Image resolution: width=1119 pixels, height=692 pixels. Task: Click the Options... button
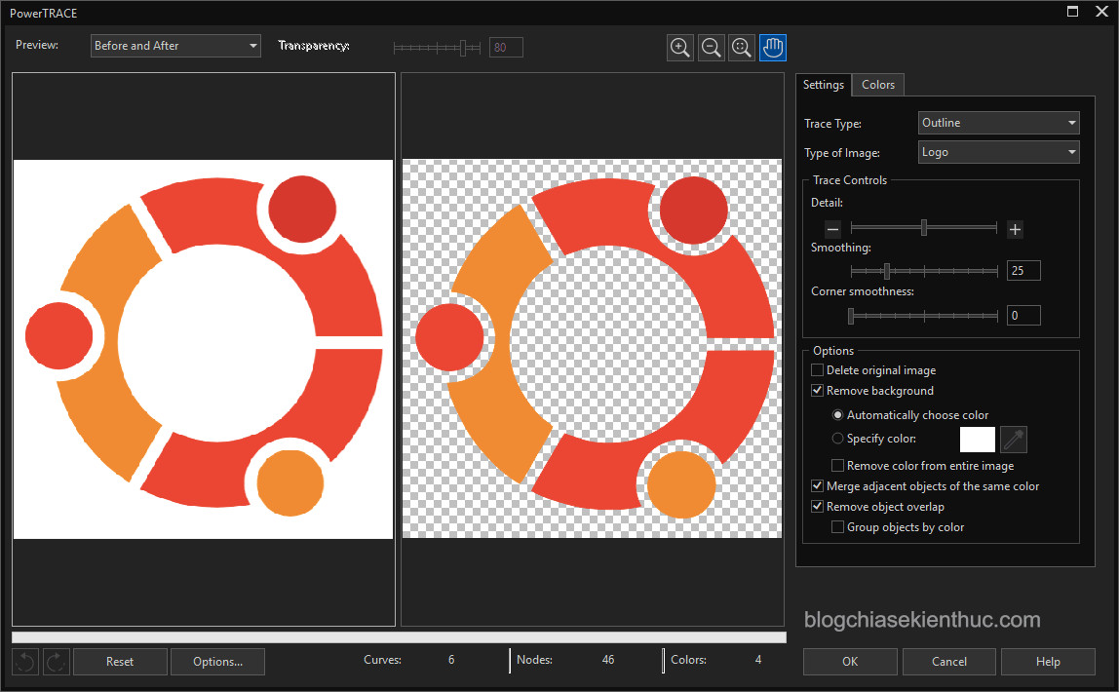[217, 662]
